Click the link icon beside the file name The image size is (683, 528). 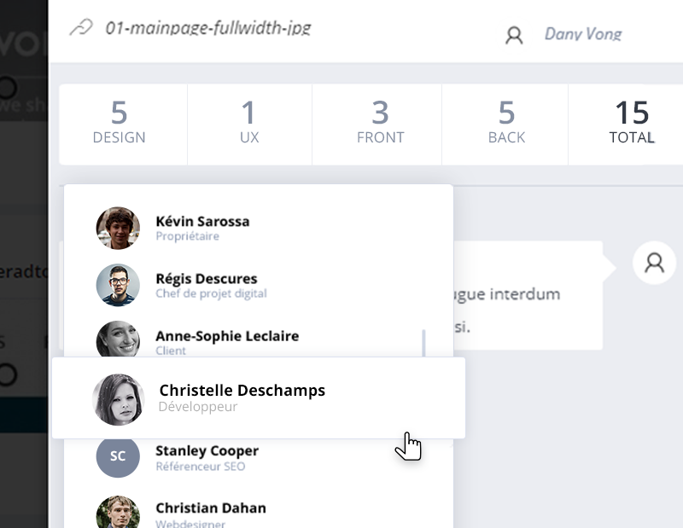pos(81,27)
